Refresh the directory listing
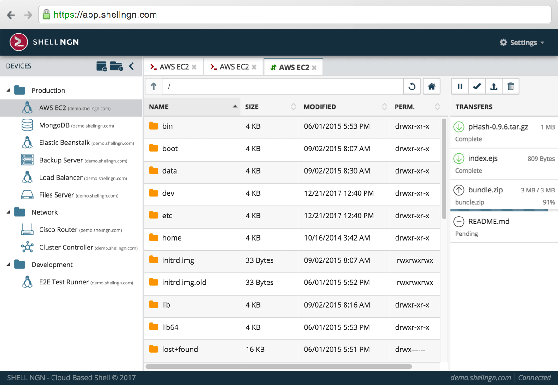The image size is (558, 385). 412,86
